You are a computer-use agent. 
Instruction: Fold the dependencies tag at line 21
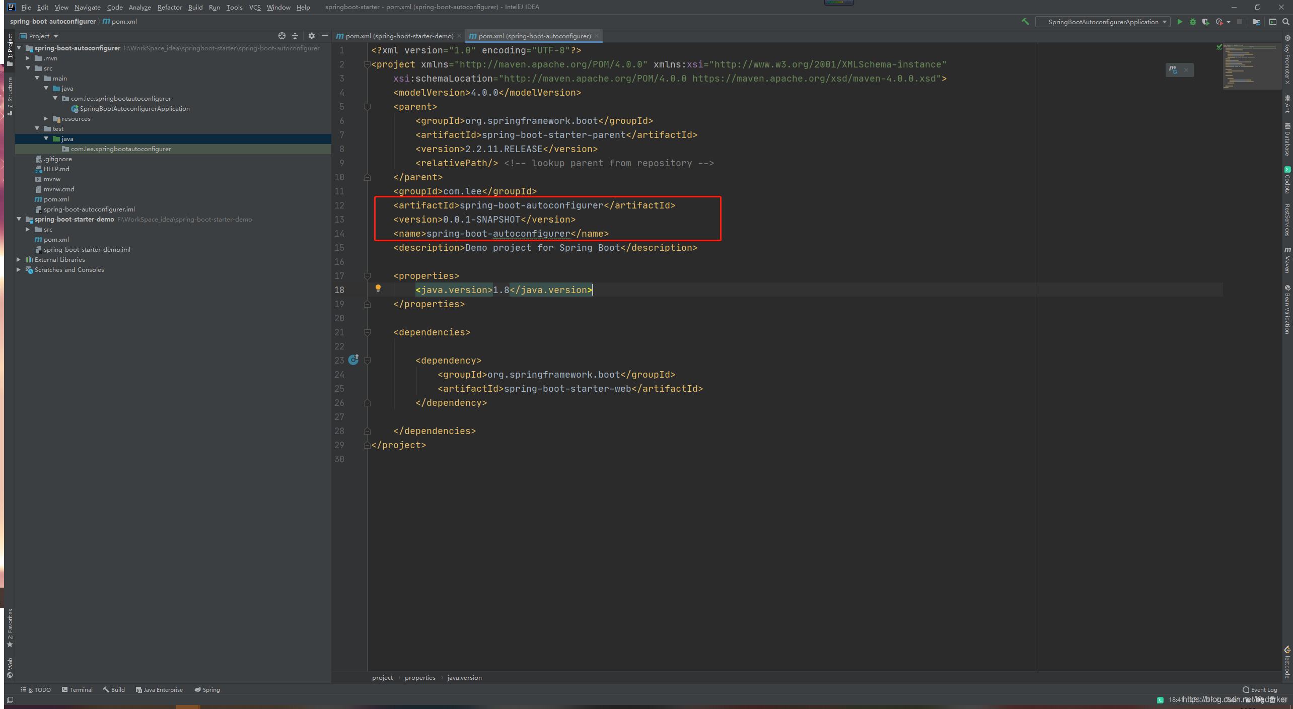point(367,332)
